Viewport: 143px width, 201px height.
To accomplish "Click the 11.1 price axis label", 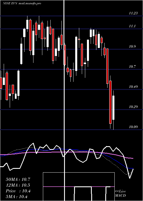I will pos(132,26).
